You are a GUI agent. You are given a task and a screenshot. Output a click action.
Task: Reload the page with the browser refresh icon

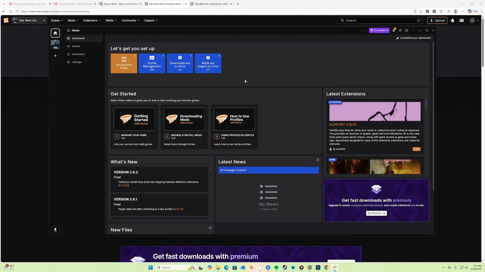11,11
